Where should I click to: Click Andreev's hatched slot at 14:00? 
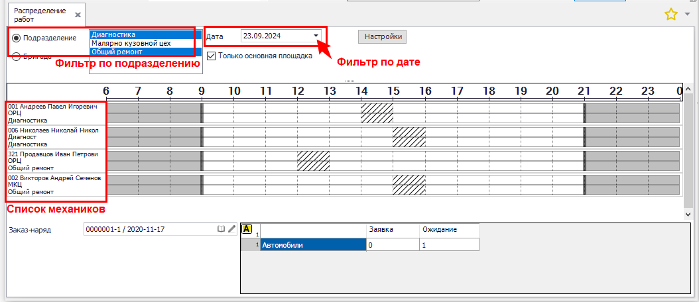[x=377, y=113]
